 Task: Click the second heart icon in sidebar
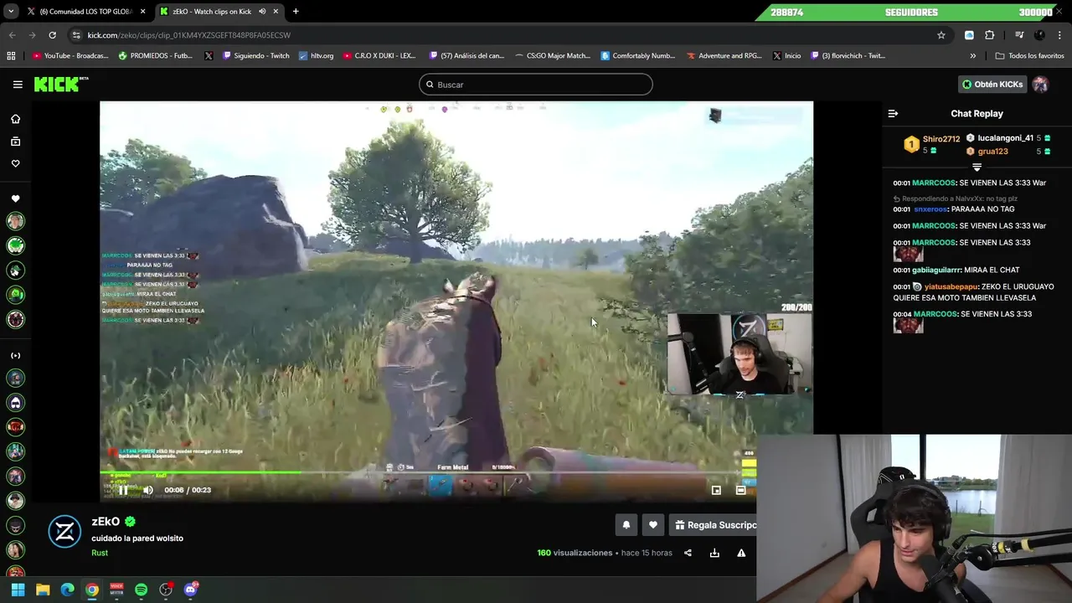click(15, 198)
